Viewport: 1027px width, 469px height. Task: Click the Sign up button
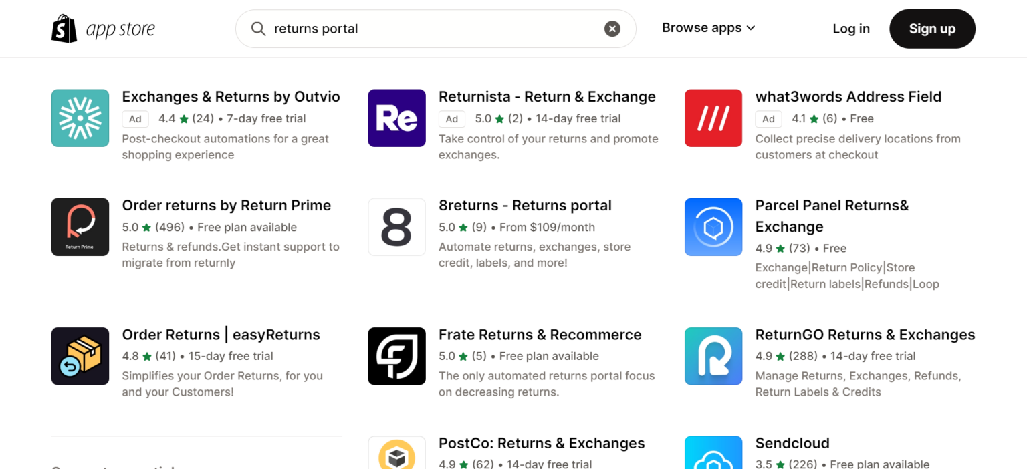pos(932,28)
